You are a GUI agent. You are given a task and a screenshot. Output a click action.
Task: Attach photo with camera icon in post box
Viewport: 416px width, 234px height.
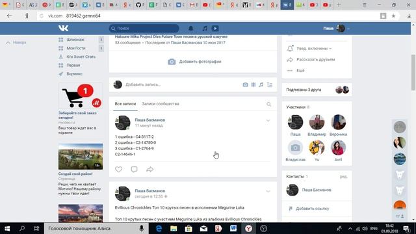[246, 84]
